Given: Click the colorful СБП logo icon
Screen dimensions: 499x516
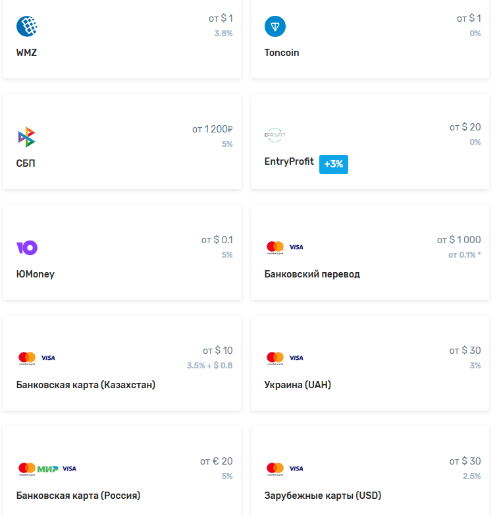Looking at the screenshot, I should (x=27, y=137).
